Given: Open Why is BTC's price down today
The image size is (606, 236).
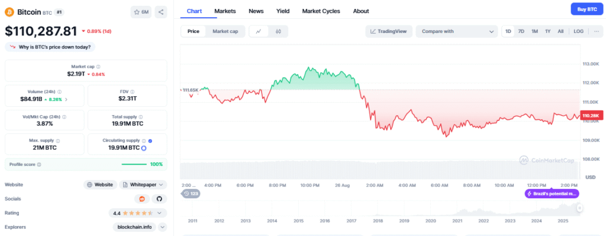Looking at the screenshot, I should (x=51, y=47).
